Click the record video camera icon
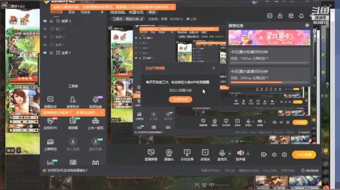The image size is (340, 190). (263, 155)
